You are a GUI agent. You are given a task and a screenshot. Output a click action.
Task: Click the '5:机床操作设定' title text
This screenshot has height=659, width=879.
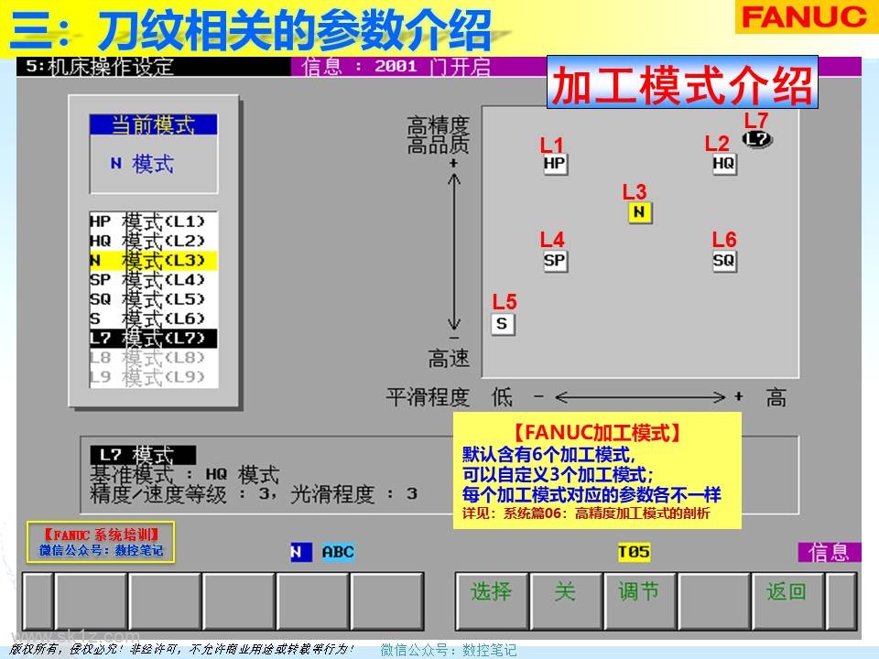100,66
